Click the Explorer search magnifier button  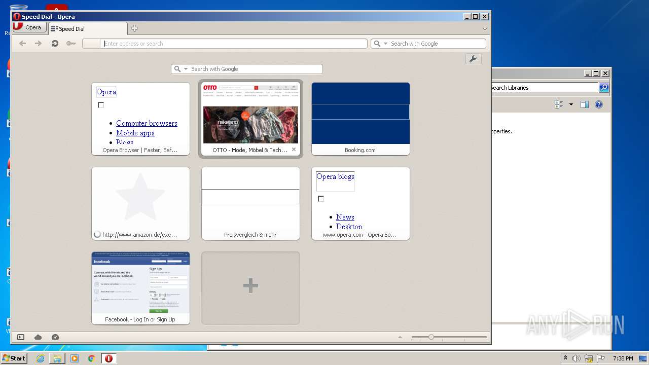pos(603,88)
